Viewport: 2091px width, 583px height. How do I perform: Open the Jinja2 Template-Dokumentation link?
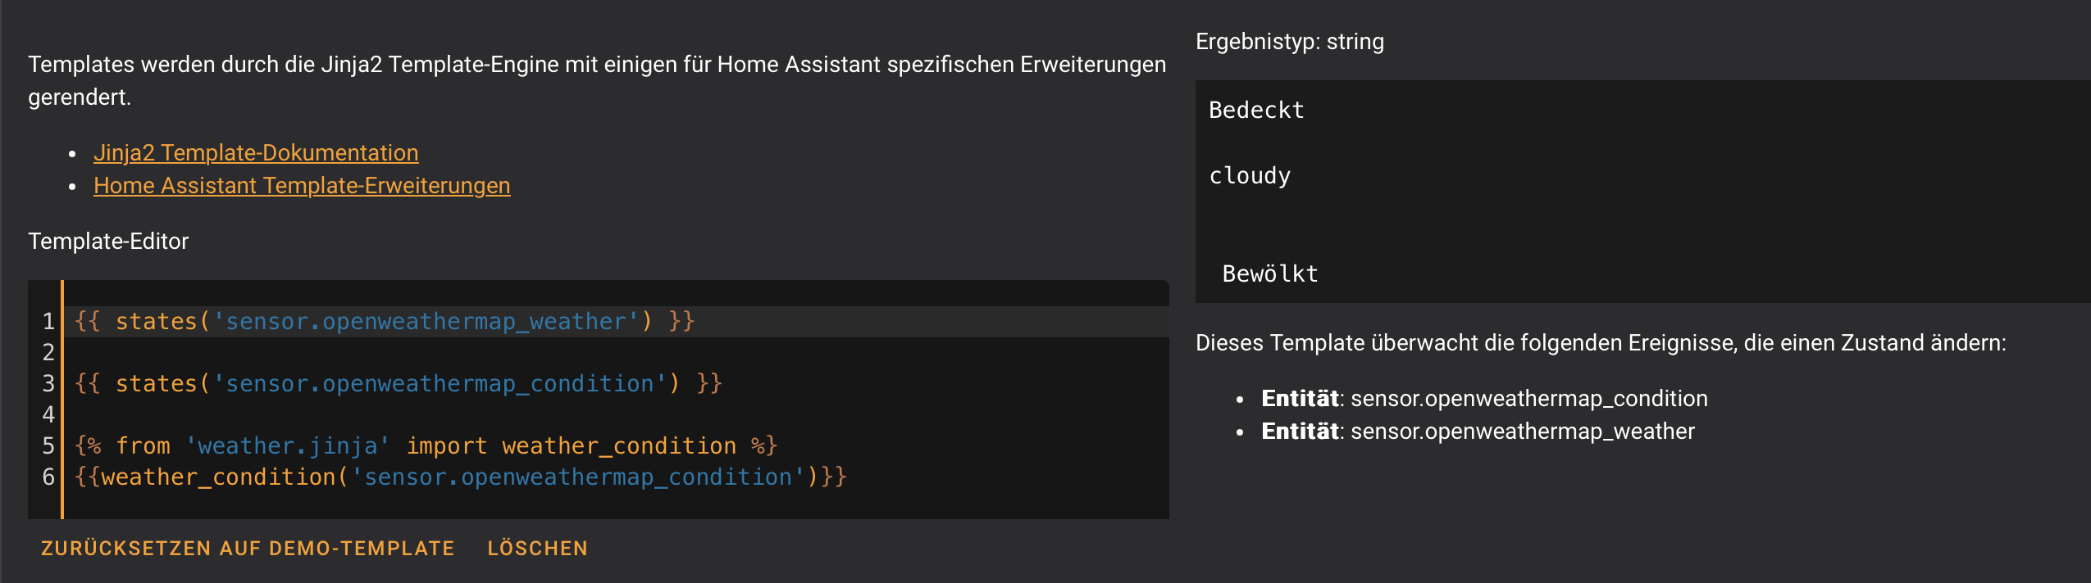point(255,153)
